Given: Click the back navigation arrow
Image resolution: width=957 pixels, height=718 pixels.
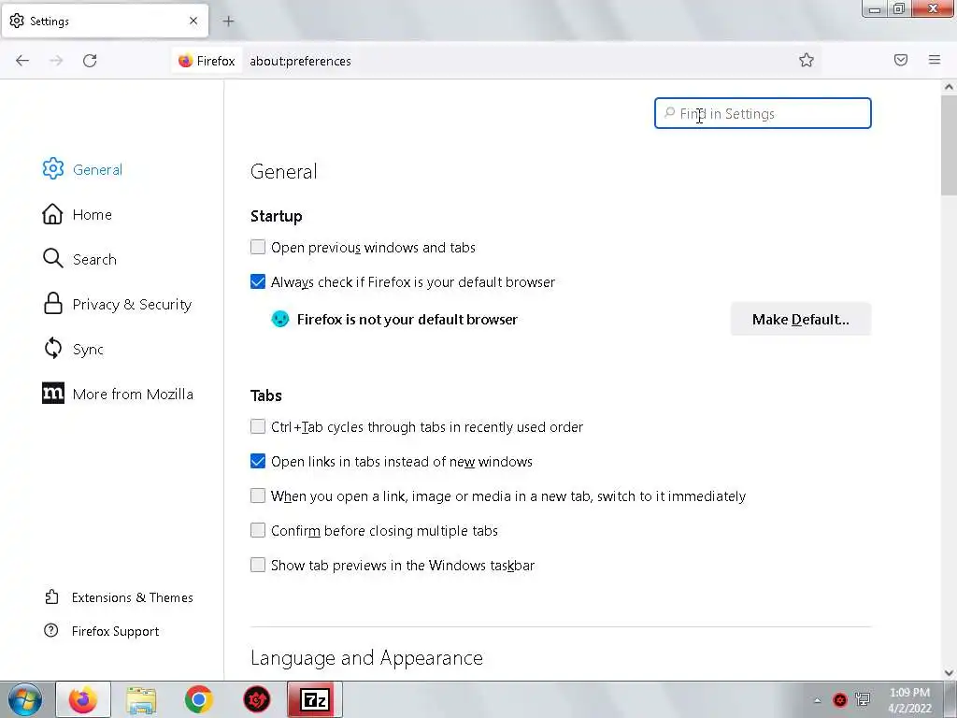Looking at the screenshot, I should (x=22, y=61).
